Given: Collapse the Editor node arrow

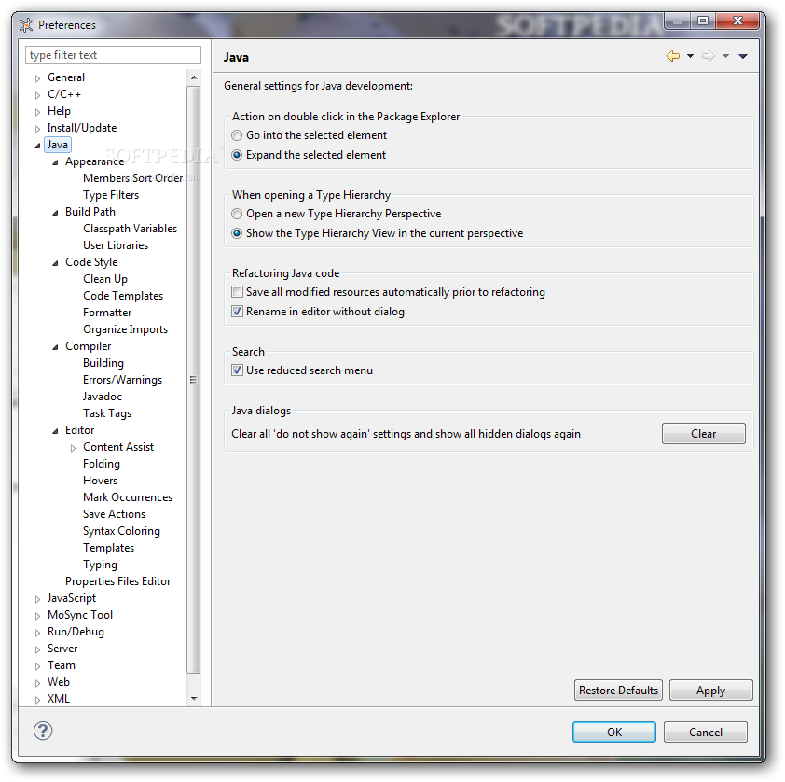Looking at the screenshot, I should [56, 431].
